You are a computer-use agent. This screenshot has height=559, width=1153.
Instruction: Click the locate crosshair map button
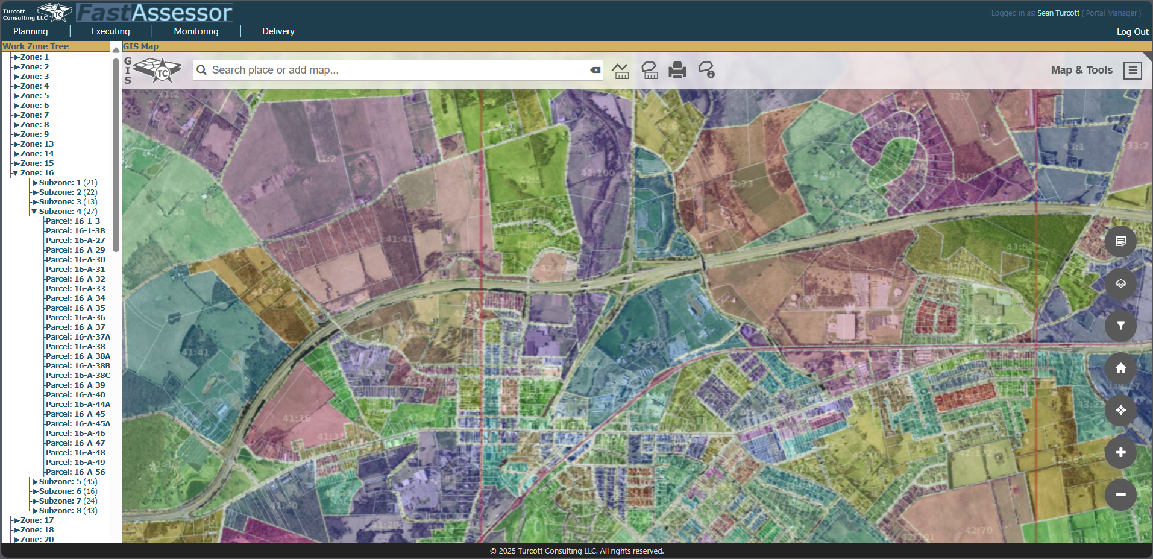[x=1120, y=411]
